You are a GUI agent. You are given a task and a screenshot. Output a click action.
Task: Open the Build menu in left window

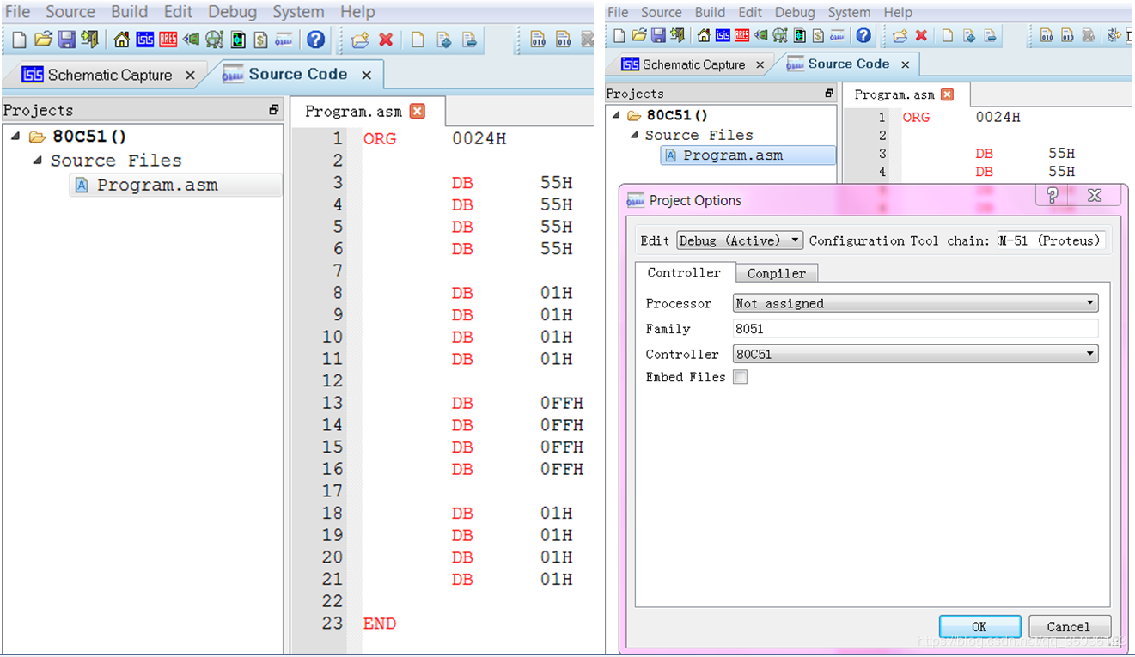tap(129, 12)
